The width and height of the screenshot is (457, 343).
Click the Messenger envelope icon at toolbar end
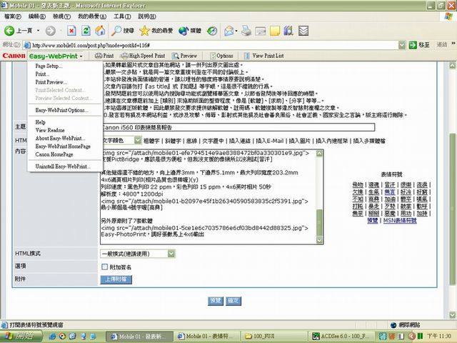pos(303,31)
